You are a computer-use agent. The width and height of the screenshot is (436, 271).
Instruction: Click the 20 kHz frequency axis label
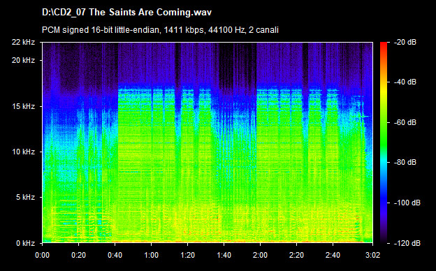(23, 60)
